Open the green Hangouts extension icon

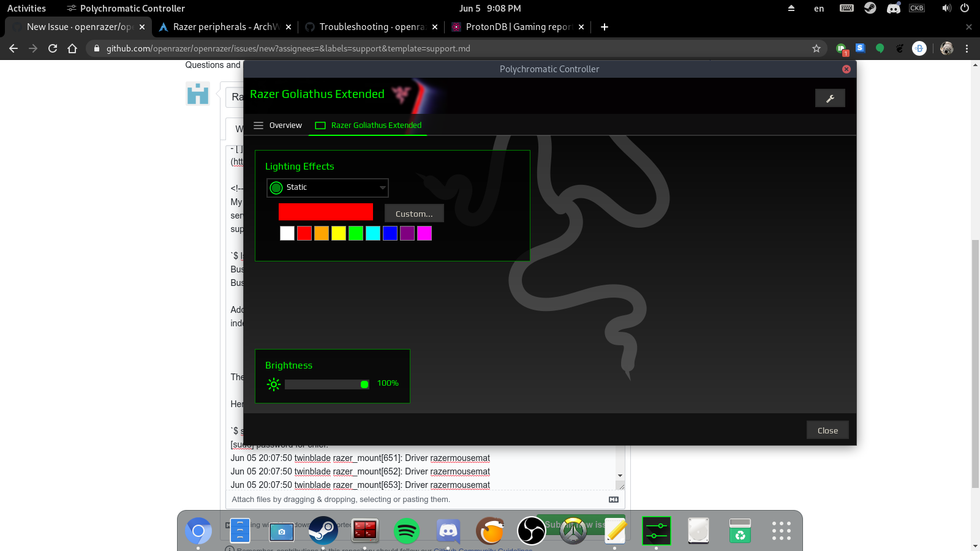(880, 48)
